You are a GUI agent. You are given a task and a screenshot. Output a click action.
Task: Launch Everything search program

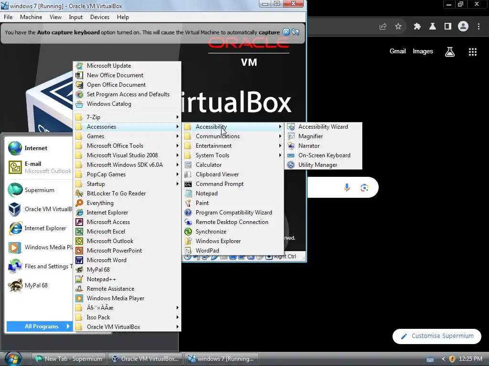pos(127,203)
